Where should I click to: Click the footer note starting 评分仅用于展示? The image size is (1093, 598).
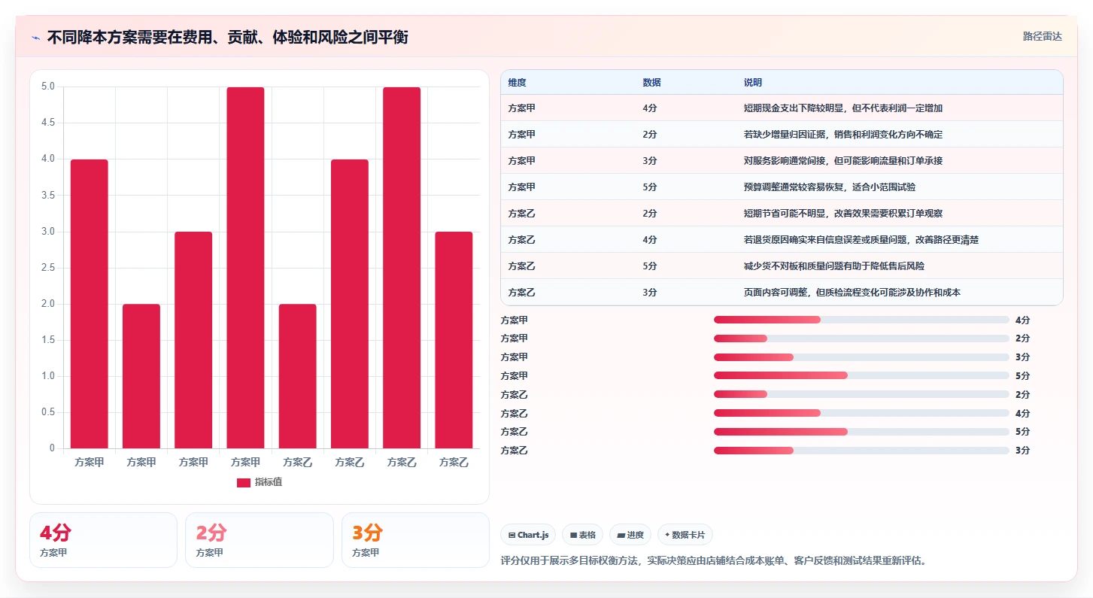tap(714, 560)
